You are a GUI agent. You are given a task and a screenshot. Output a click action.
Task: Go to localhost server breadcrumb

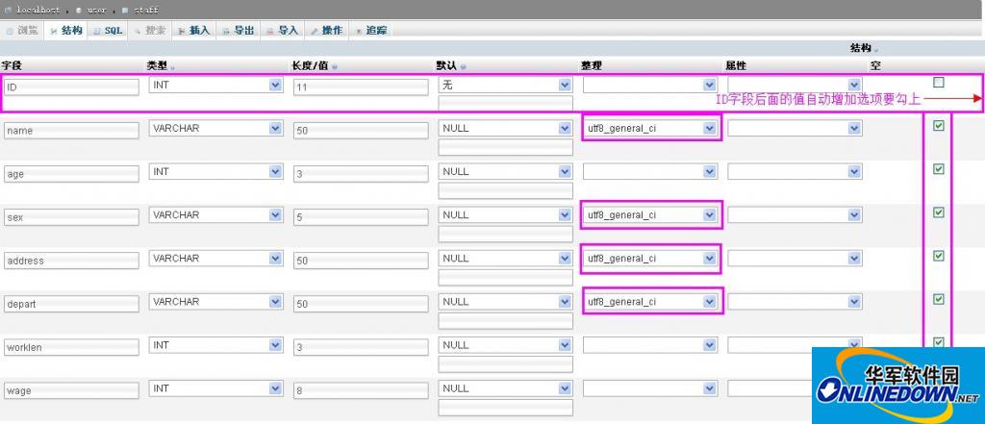(x=33, y=10)
